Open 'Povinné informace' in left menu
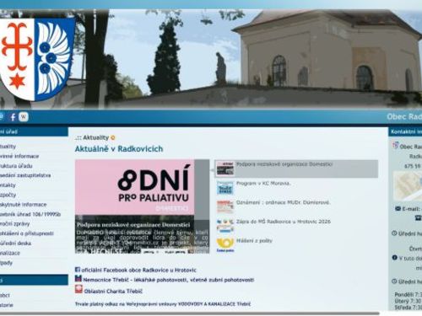 point(19,156)
